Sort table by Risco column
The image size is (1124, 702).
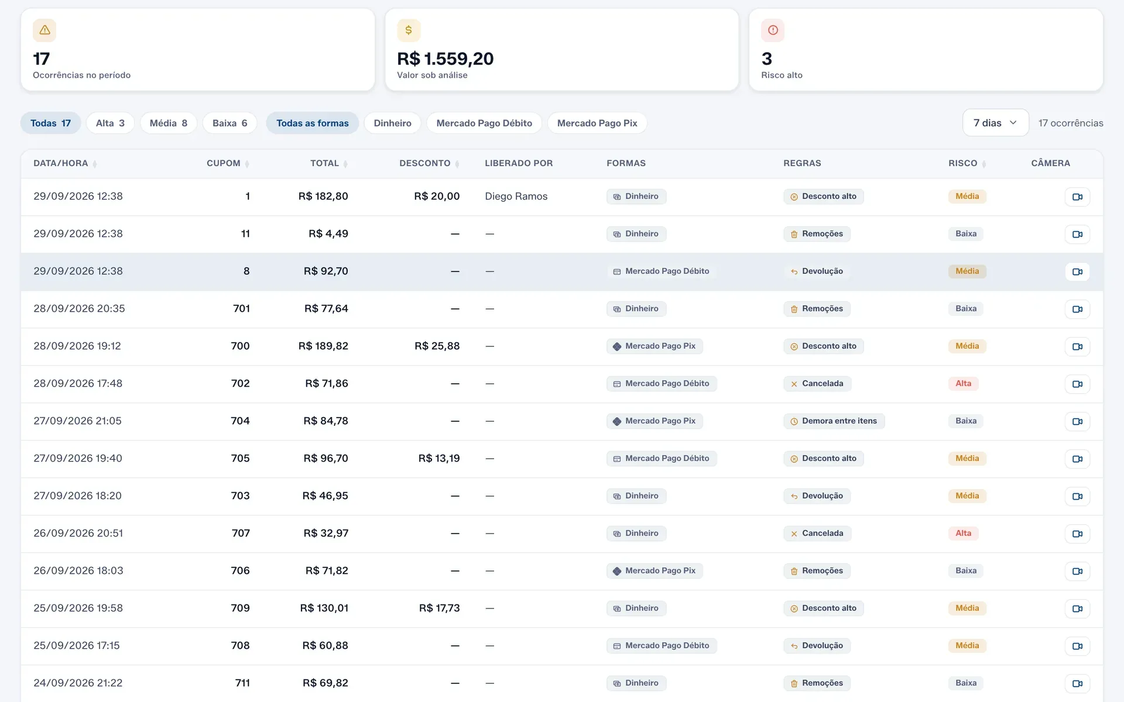click(967, 163)
